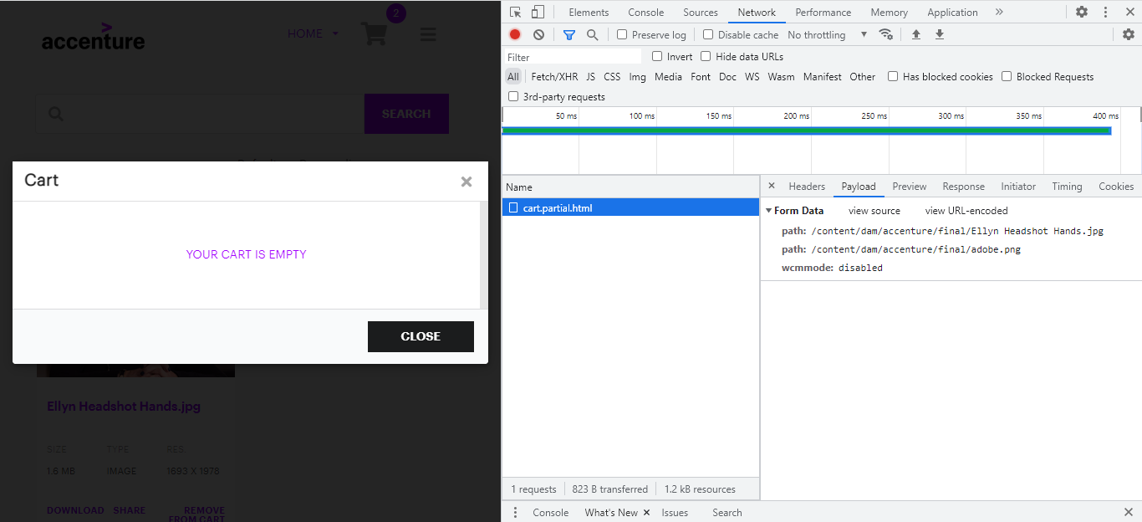Image resolution: width=1142 pixels, height=522 pixels.
Task: Show more DevTools tabs chevron
Action: point(999,12)
